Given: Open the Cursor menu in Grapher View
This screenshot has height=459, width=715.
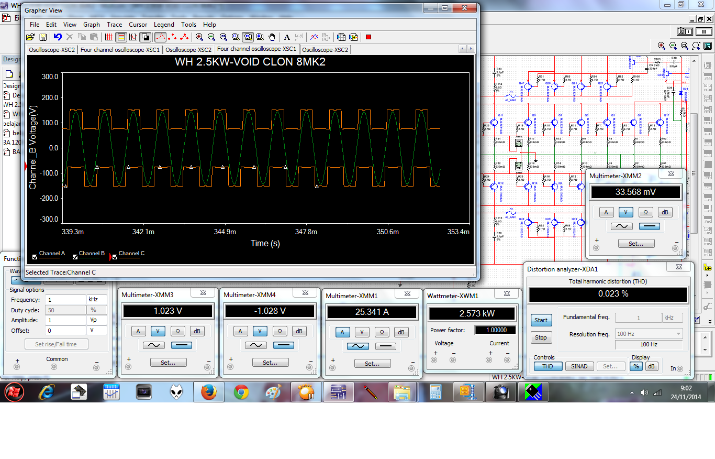Looking at the screenshot, I should [138, 25].
